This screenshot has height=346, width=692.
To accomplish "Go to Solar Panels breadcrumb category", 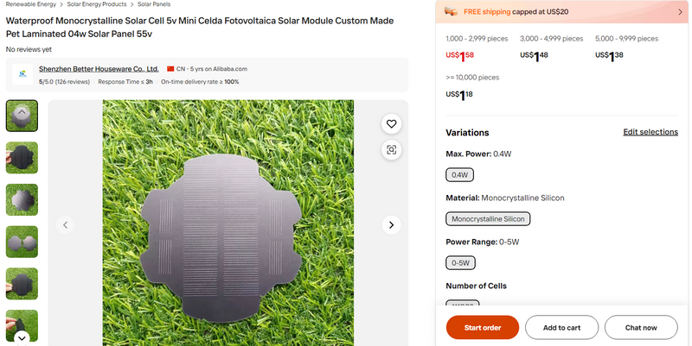I will pos(156,4).
